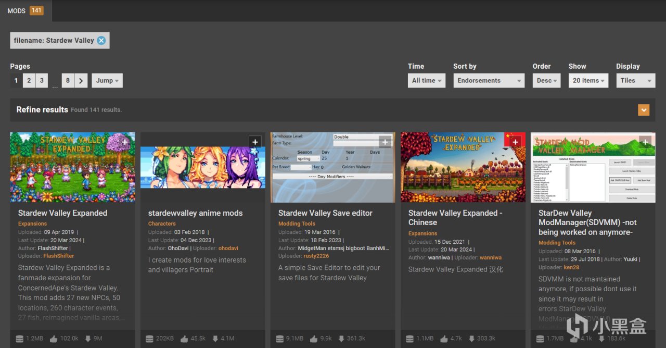Open Stardew Valley Save editor title
Image resolution: width=666 pixels, height=348 pixels.
pyautogui.click(x=325, y=213)
